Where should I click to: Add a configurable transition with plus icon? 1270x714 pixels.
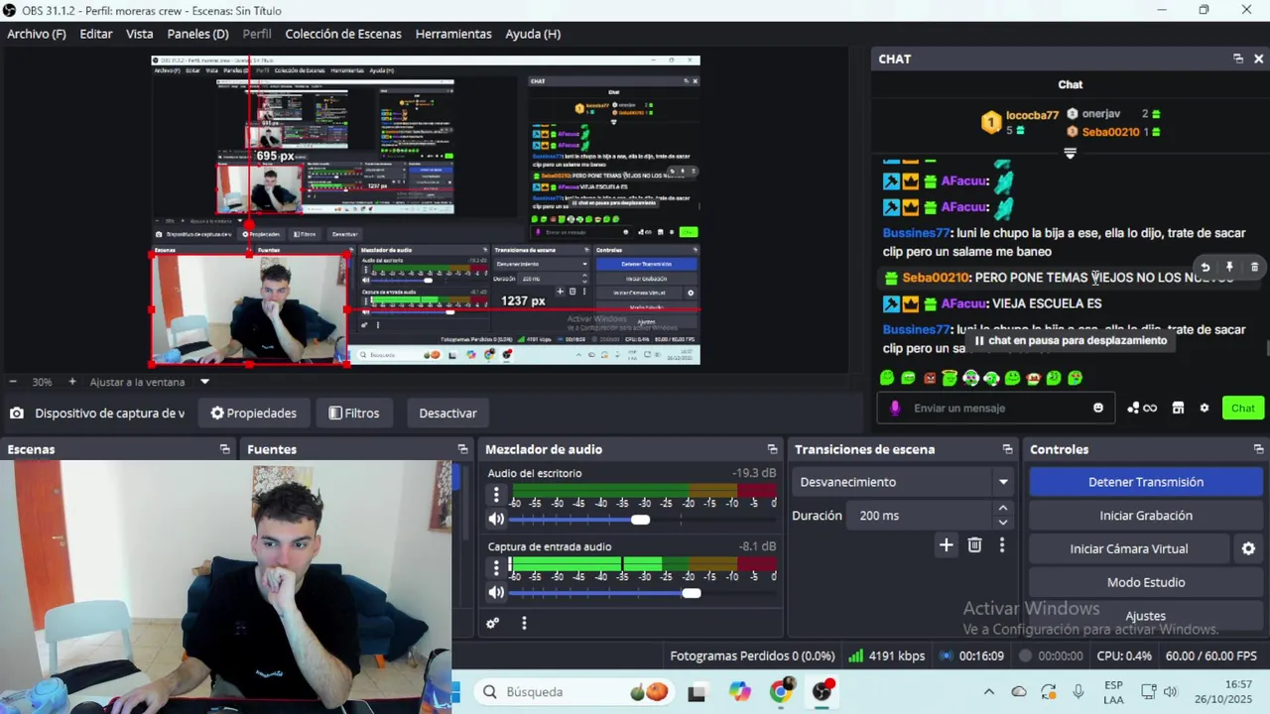pyautogui.click(x=946, y=544)
